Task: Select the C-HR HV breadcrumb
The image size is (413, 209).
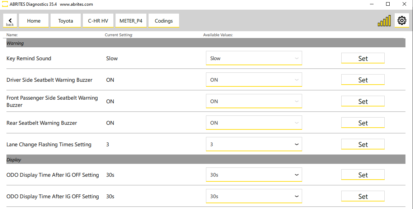Action: coord(98,21)
